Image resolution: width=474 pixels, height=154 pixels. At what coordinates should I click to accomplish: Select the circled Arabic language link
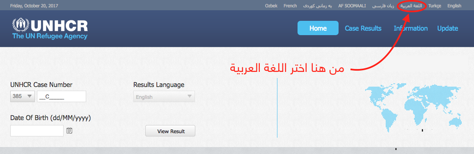point(411,6)
